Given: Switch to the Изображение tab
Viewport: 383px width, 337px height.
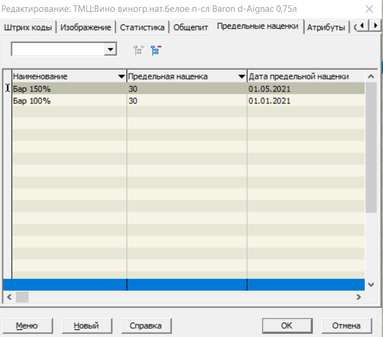Looking at the screenshot, I should point(86,27).
